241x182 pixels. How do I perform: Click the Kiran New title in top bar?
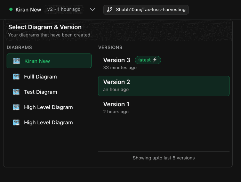click(x=29, y=10)
